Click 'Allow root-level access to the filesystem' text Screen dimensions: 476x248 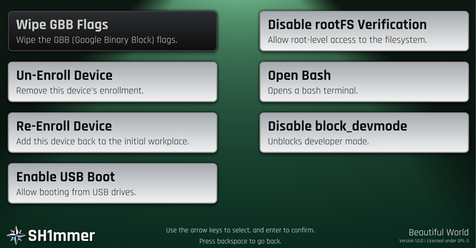tap(347, 40)
